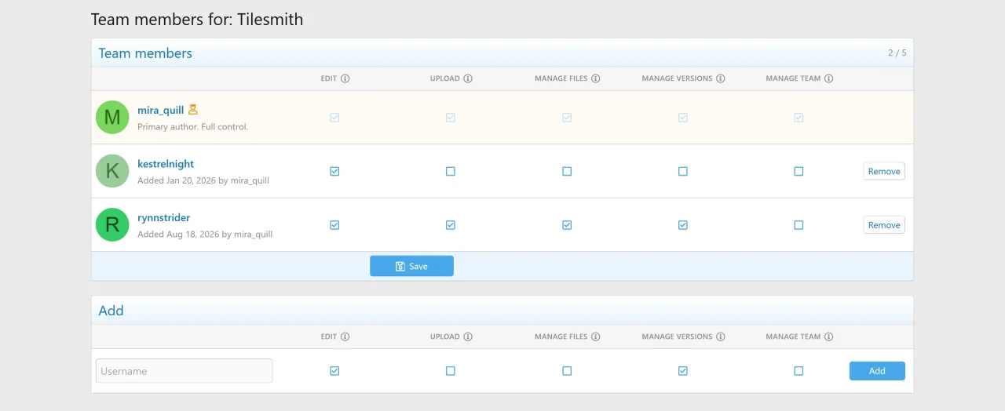The width and height of the screenshot is (1005, 411).
Task: Check Manage Files checkbox in Add row
Action: (567, 371)
